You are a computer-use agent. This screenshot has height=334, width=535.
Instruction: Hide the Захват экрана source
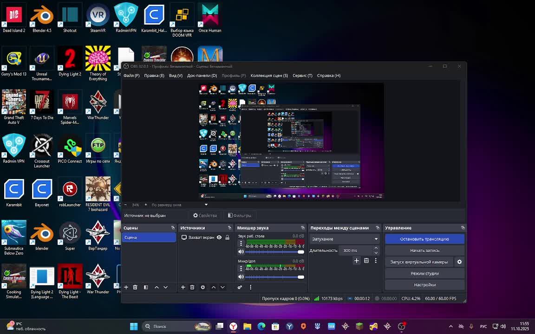coord(219,238)
